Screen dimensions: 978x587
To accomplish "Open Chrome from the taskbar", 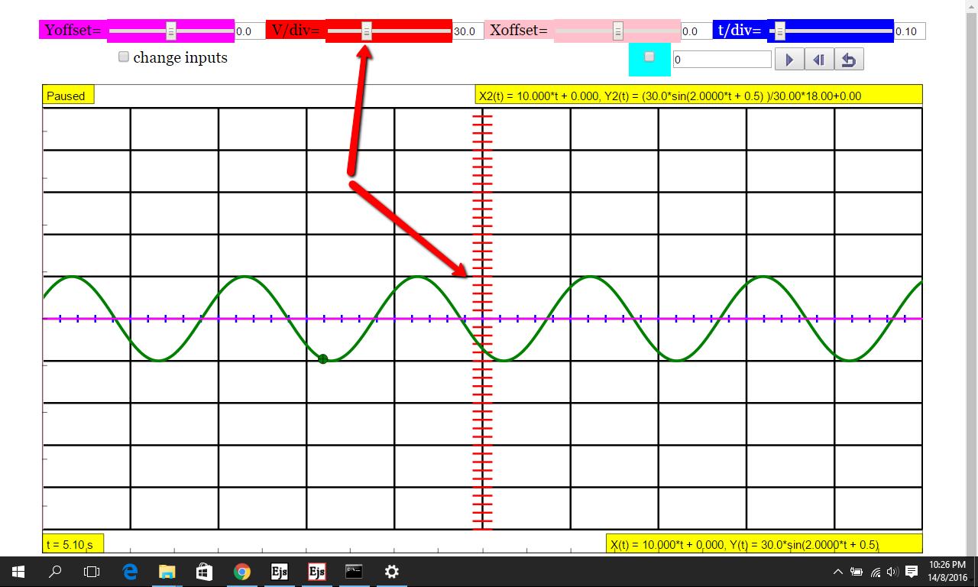I will pyautogui.click(x=241, y=572).
